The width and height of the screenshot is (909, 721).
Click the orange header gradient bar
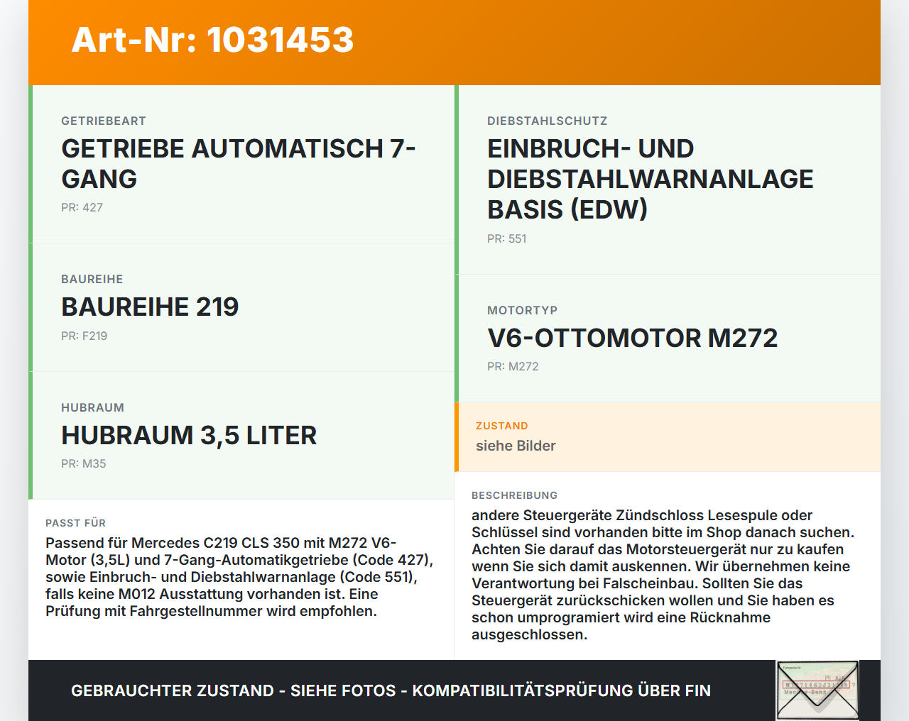(454, 42)
